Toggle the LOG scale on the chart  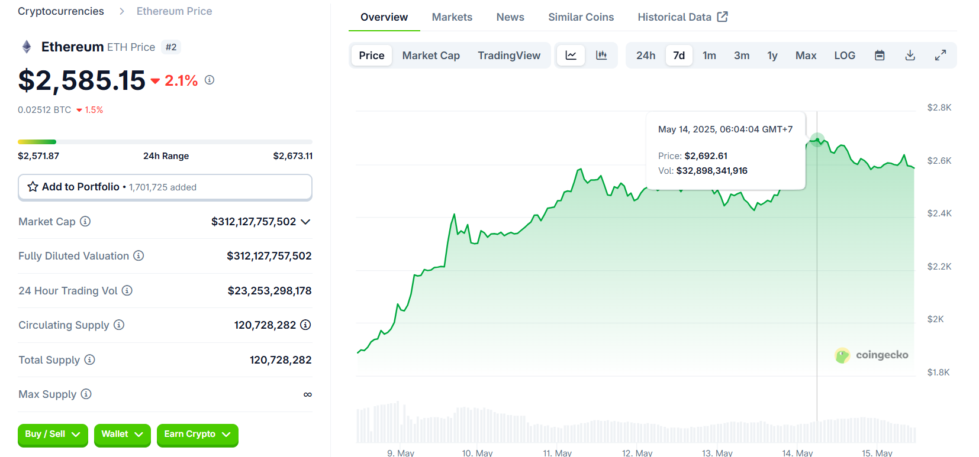click(845, 55)
